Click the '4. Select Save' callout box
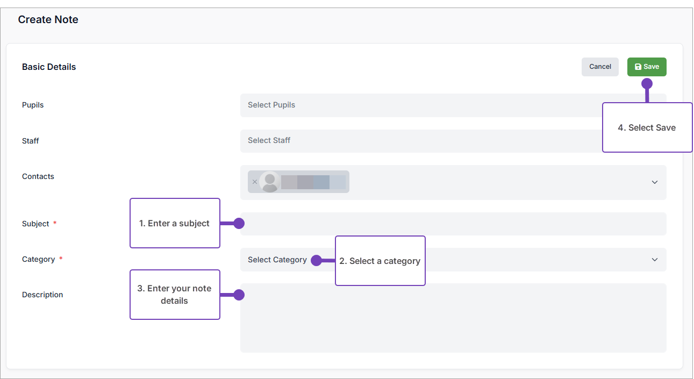This screenshot has height=379, width=694. point(647,128)
